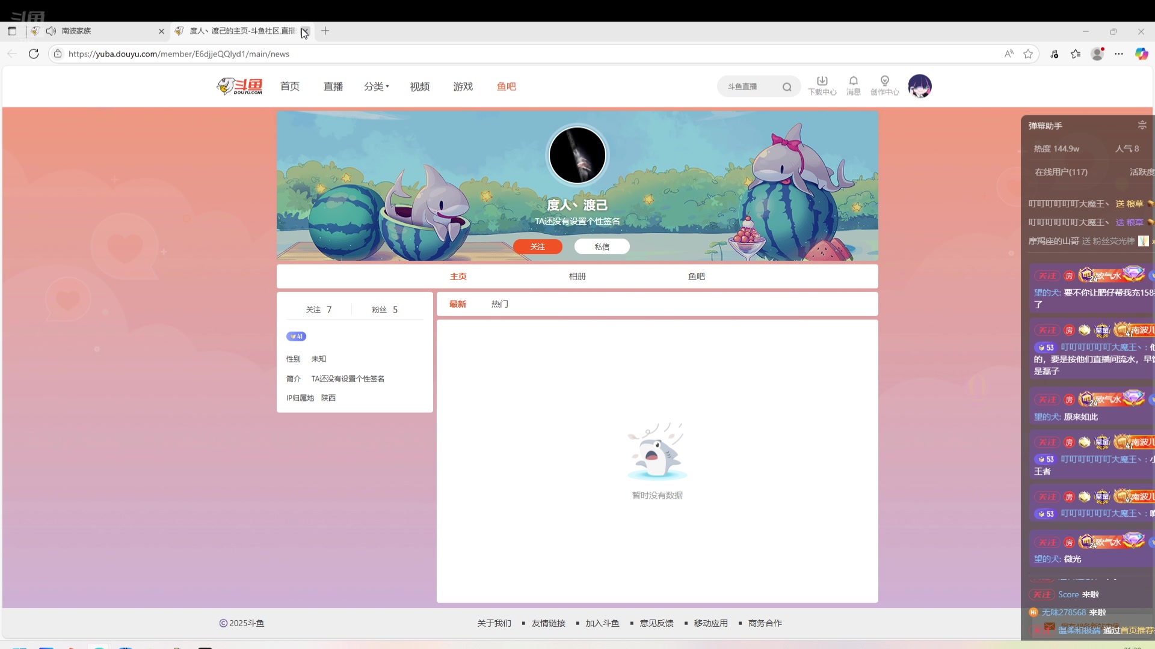The image size is (1155, 649).
Task: Click the tab actions menu icon
Action: (x=12, y=31)
